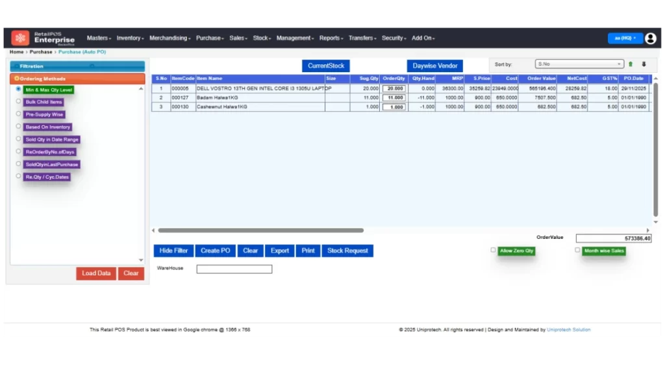Open the Stock dropdown menu

pos(262,38)
